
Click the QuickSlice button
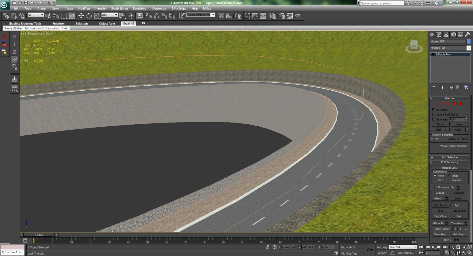point(440,216)
